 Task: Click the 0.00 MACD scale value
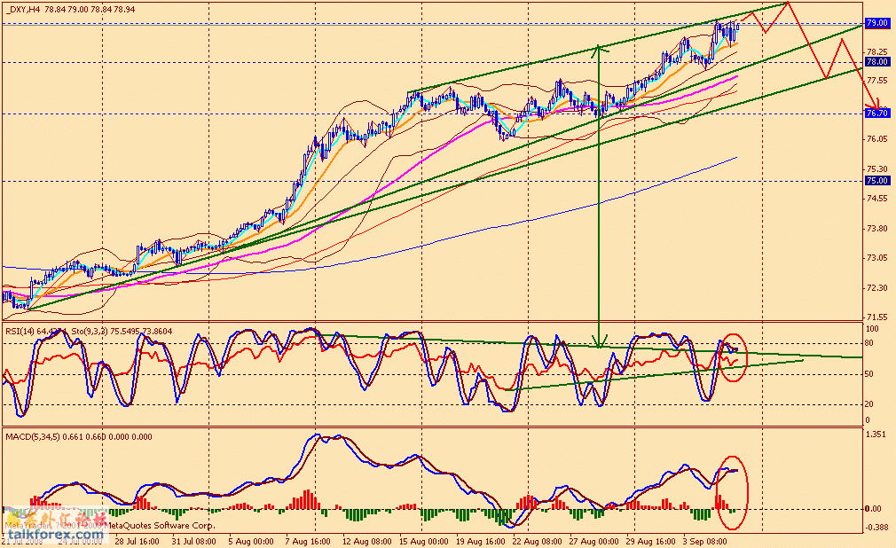pyautogui.click(x=873, y=509)
